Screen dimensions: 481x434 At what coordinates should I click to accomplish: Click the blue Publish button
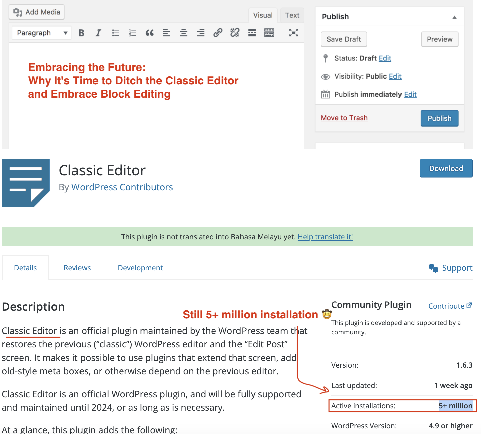click(x=439, y=118)
